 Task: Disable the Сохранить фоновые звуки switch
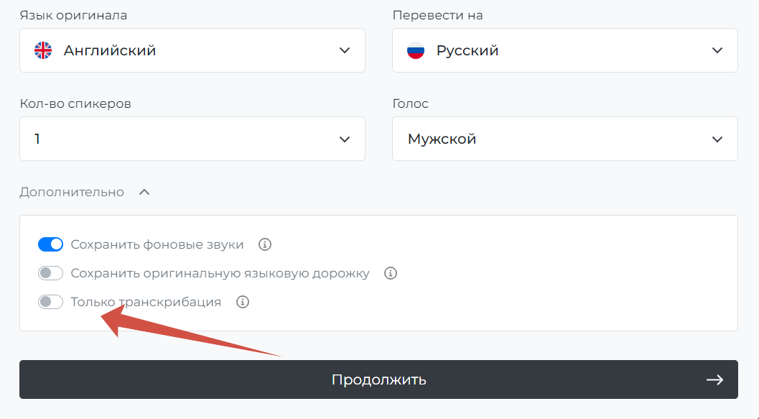50,244
